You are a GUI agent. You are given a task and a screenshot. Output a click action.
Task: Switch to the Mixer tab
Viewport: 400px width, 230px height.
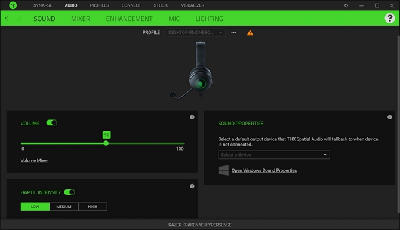click(x=81, y=19)
